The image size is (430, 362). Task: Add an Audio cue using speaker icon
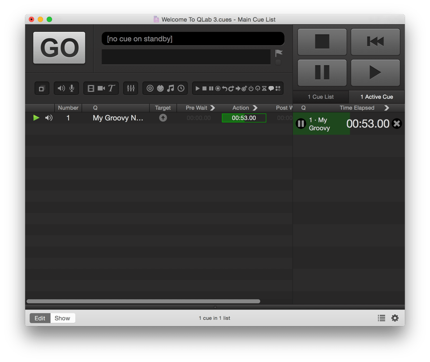point(61,89)
